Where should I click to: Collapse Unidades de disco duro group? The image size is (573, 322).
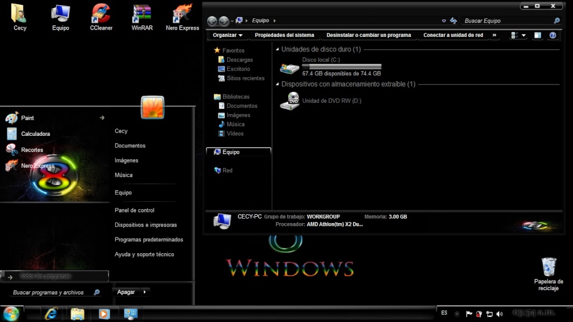pyautogui.click(x=277, y=49)
